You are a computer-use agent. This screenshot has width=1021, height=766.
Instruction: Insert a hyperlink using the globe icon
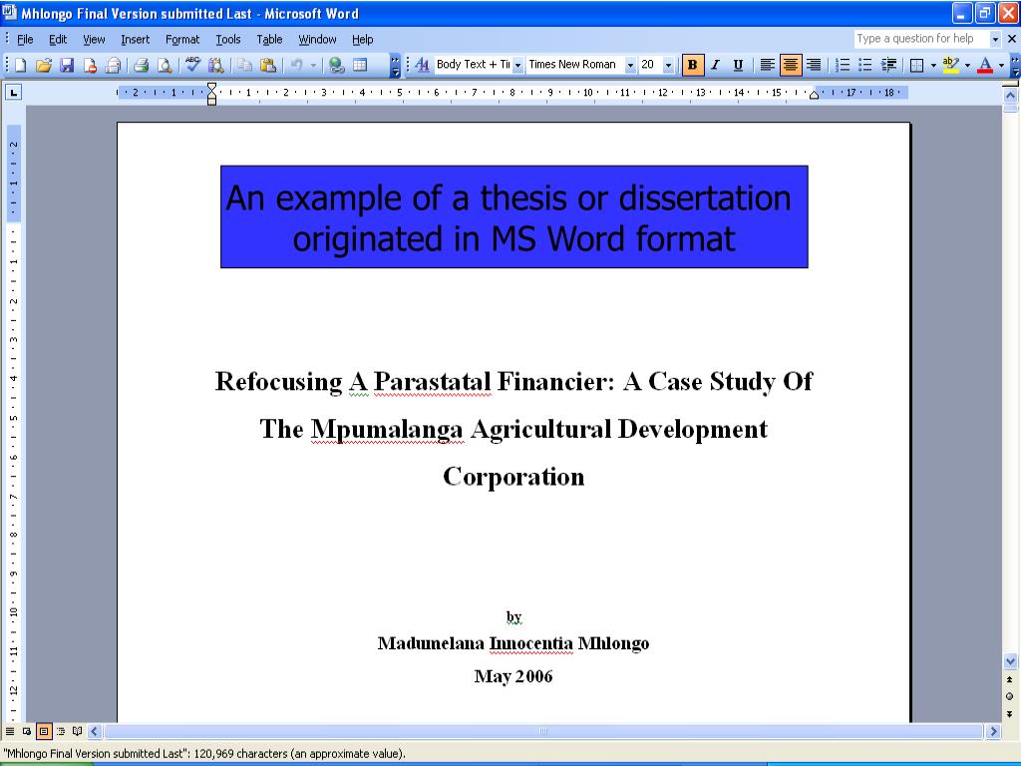pos(337,65)
